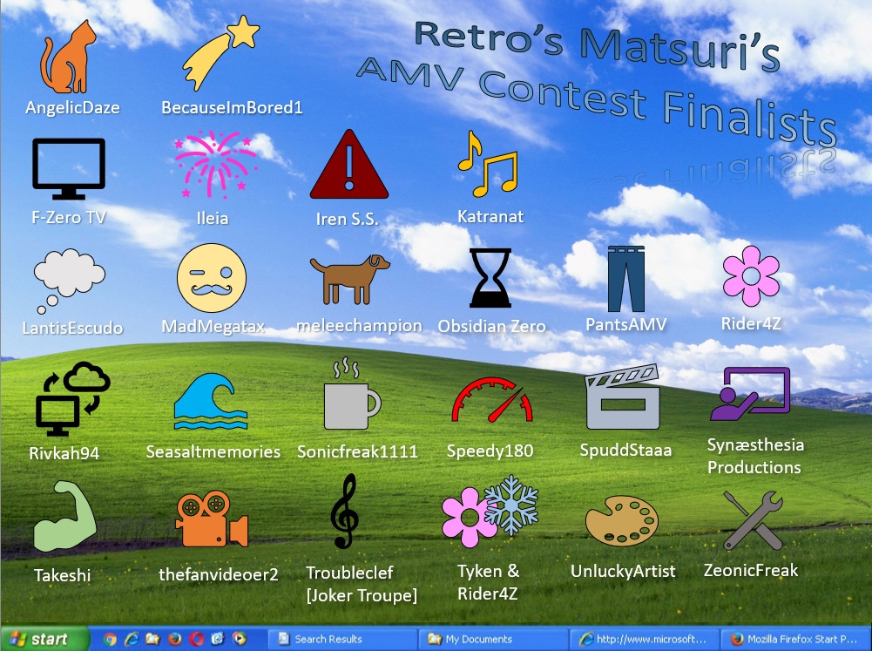The width and height of the screenshot is (872, 651).
Task: Switch to the Search Results taskbar window
Action: point(342,640)
